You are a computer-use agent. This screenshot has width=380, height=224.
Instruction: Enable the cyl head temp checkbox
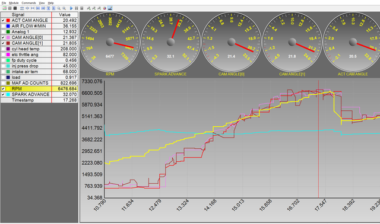3,49
